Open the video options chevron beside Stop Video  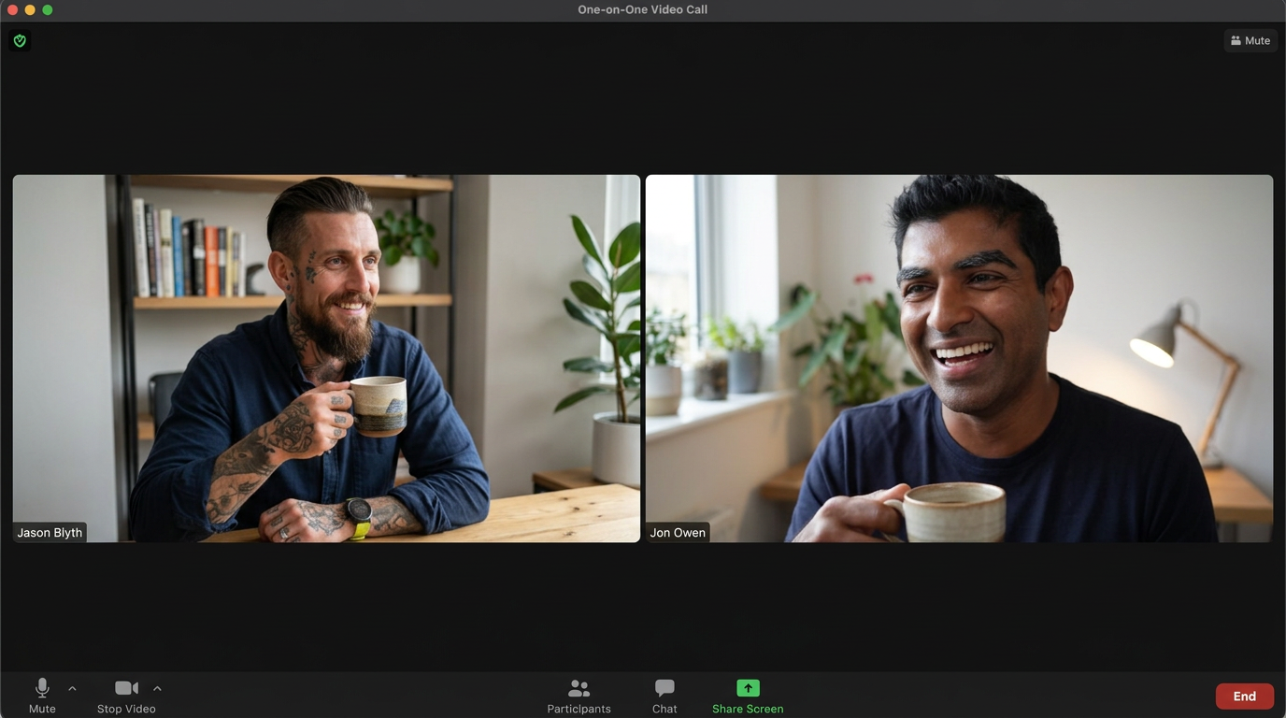[x=157, y=689]
